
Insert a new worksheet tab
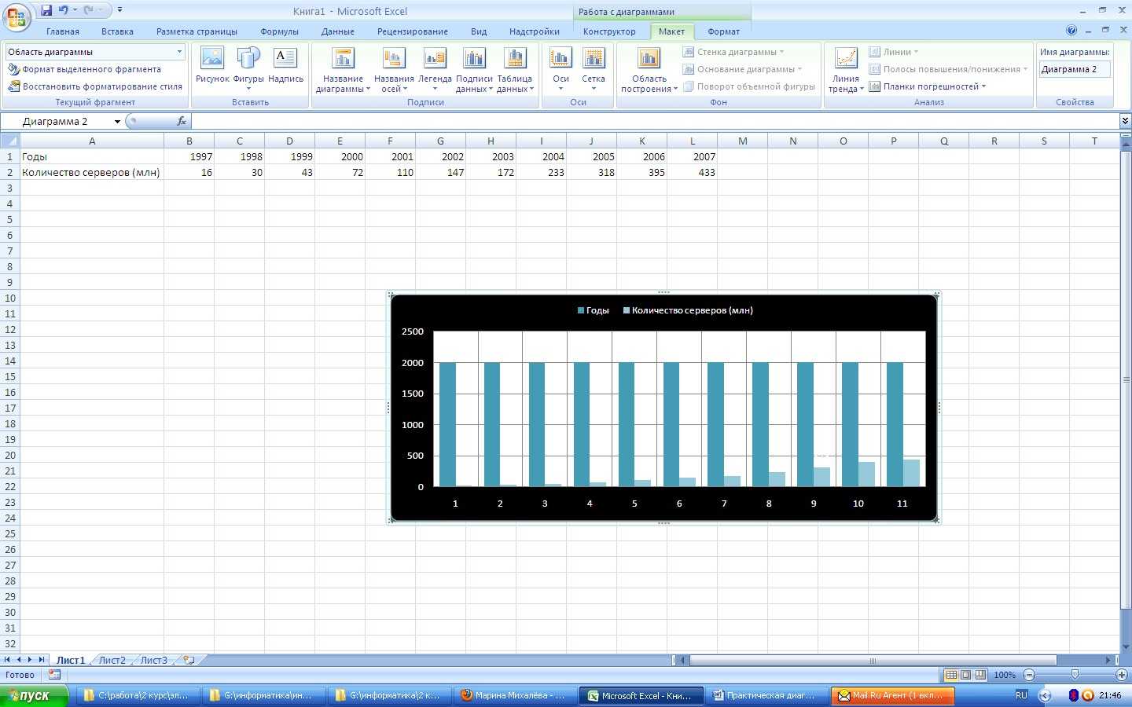coord(189,660)
